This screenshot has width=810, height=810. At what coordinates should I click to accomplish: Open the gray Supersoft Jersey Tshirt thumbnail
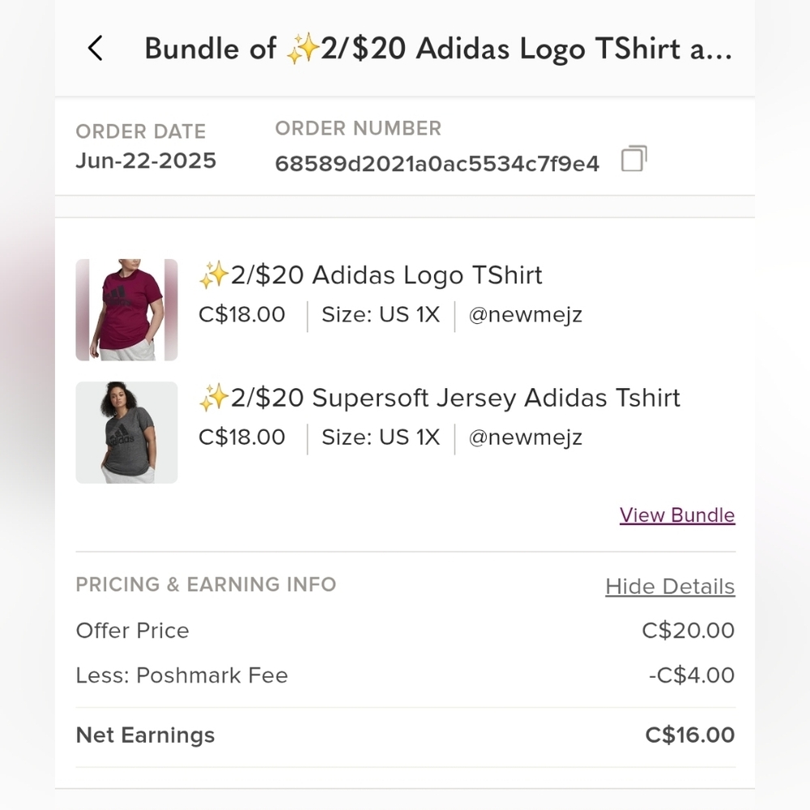(x=126, y=432)
